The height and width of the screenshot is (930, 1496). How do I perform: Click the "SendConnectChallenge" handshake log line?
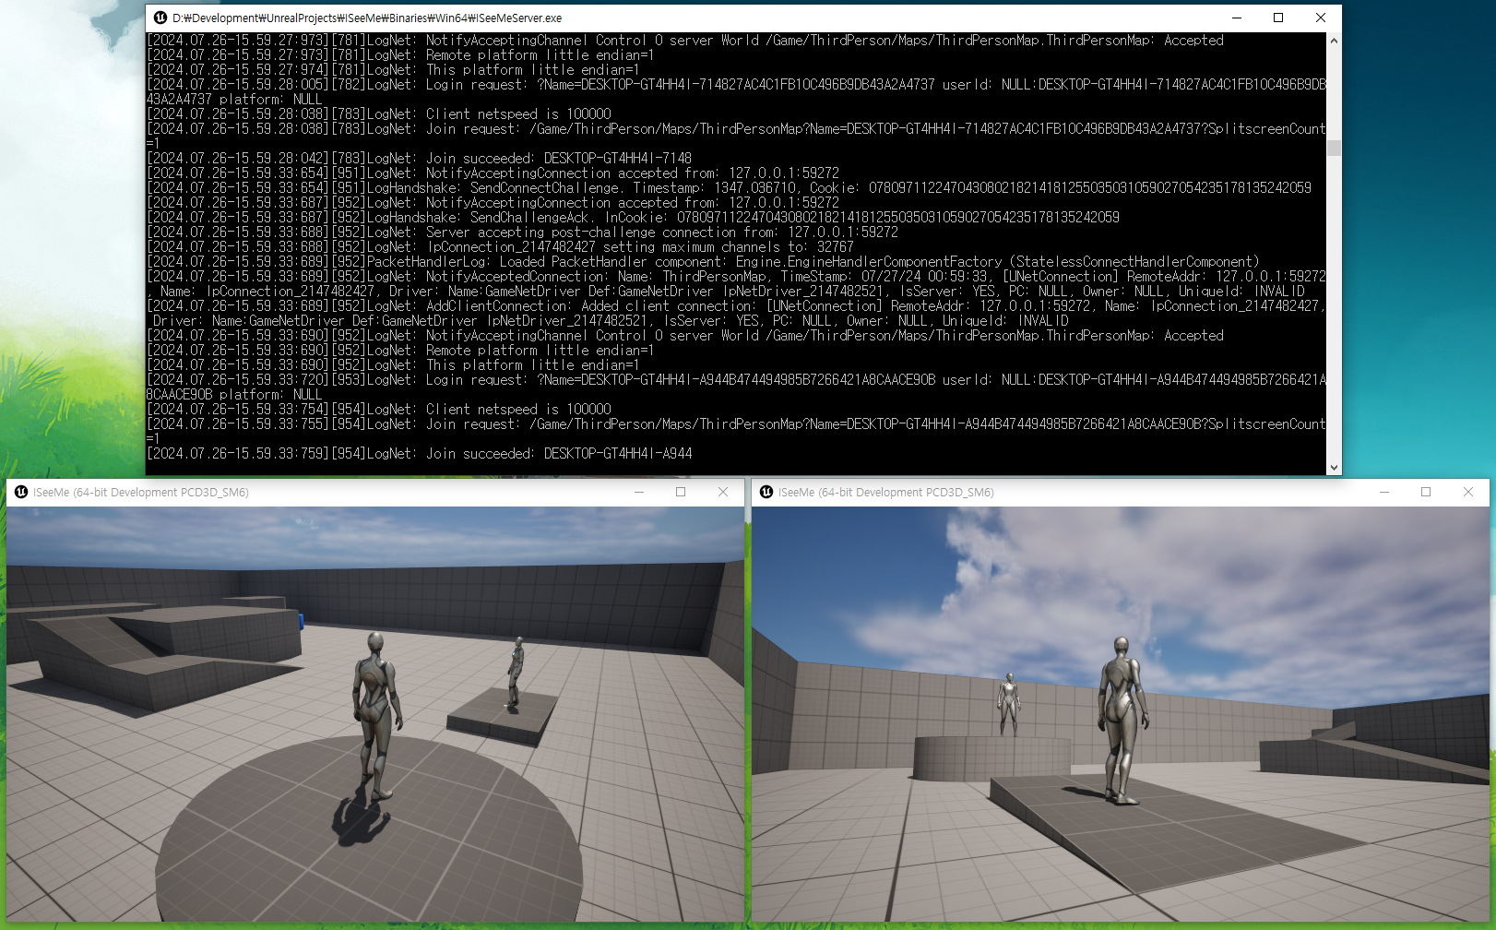(x=730, y=188)
